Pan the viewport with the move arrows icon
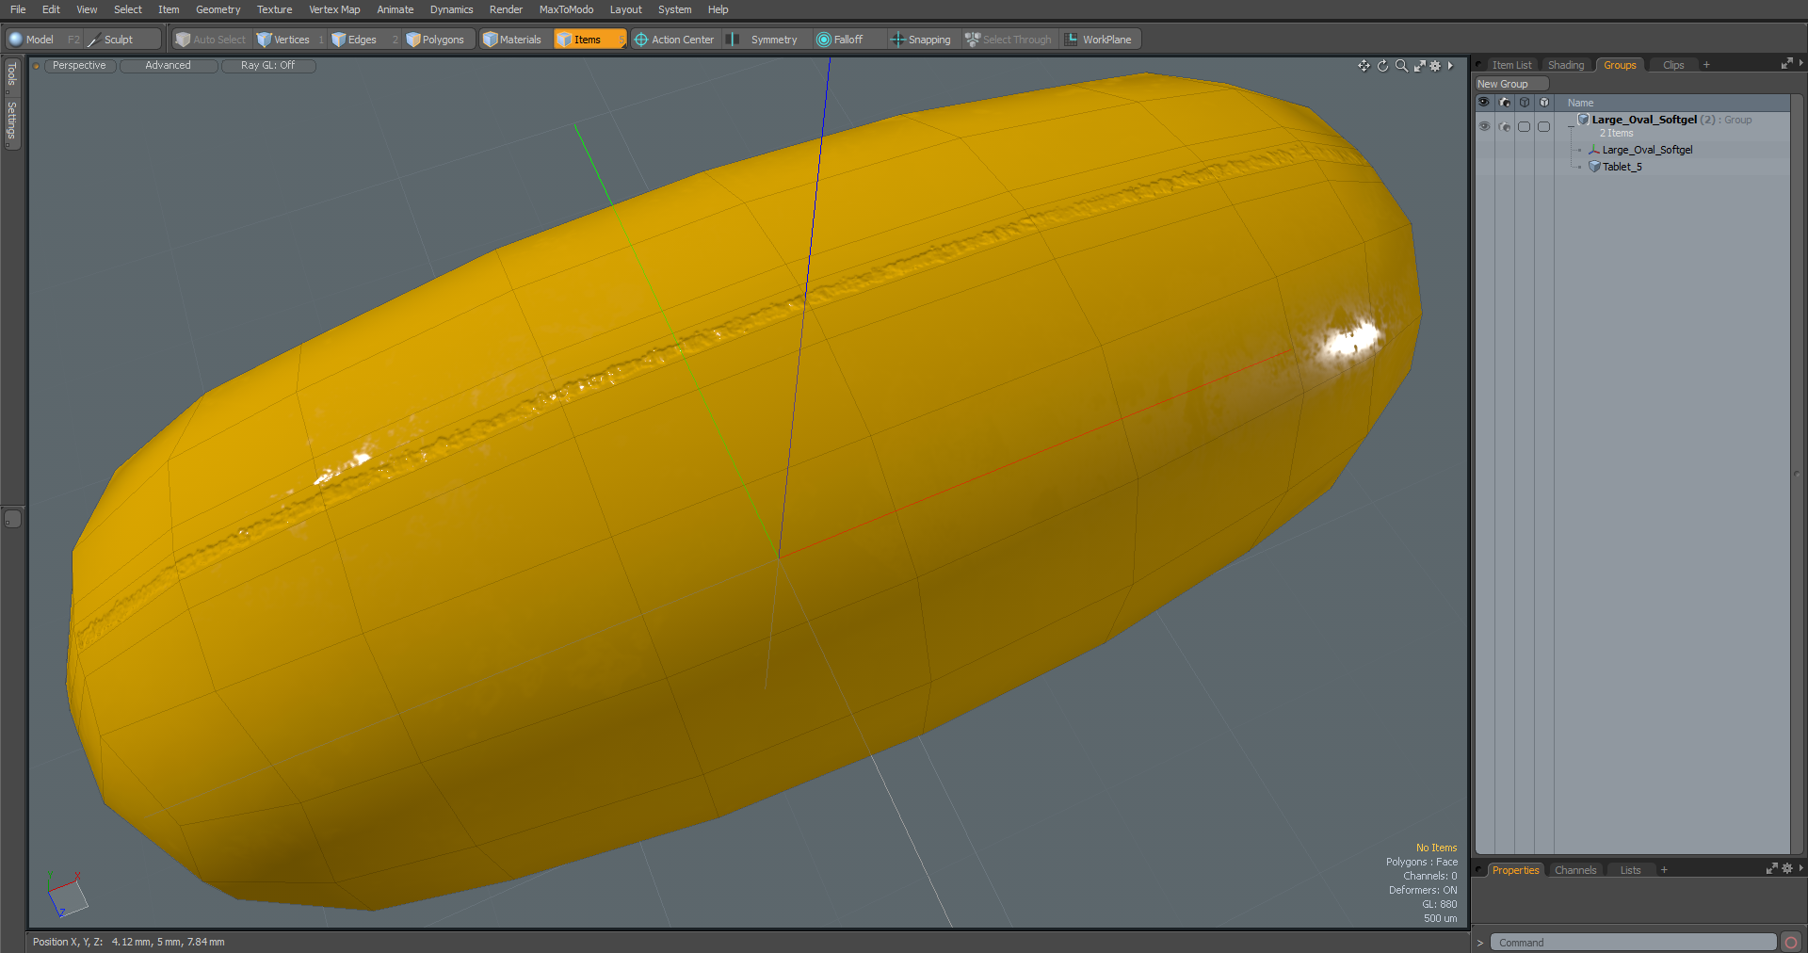This screenshot has width=1808, height=953. (1364, 66)
